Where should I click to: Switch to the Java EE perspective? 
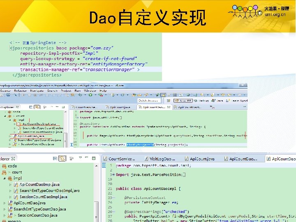(183, 101)
